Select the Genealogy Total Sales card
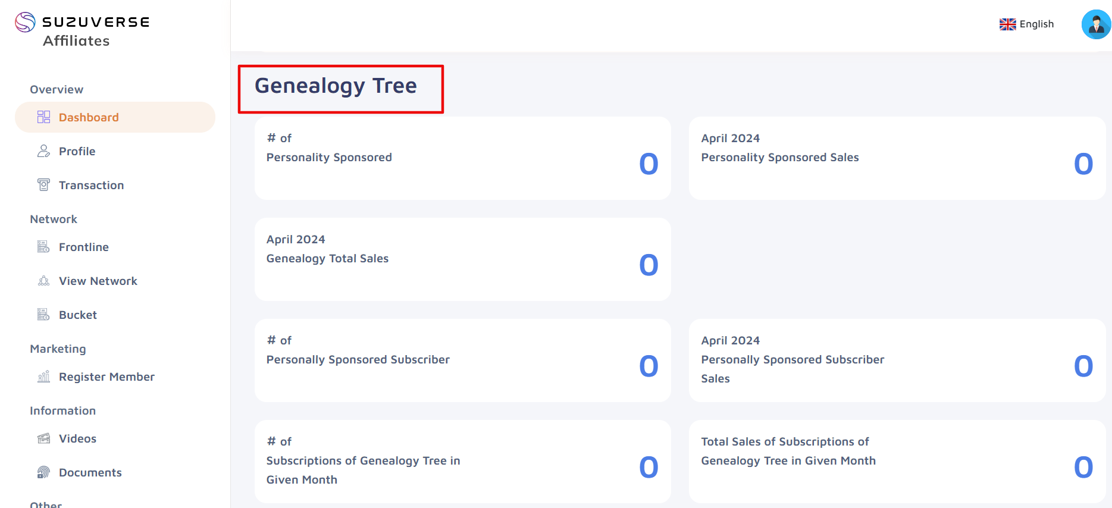Viewport: 1112px width, 508px height. click(x=462, y=259)
